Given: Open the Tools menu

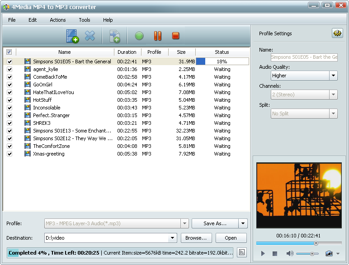Looking at the screenshot, I should (85, 20).
